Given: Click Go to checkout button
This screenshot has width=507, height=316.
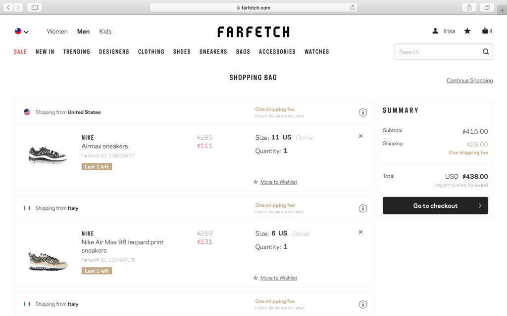Looking at the screenshot, I should 435,206.
